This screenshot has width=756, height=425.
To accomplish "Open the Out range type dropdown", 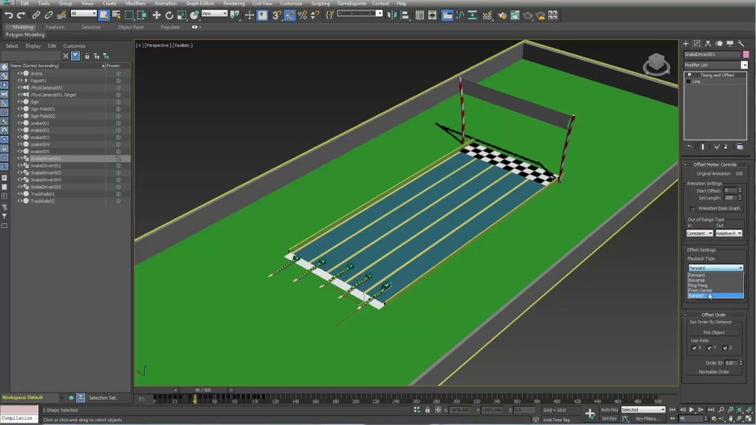I will 729,232.
